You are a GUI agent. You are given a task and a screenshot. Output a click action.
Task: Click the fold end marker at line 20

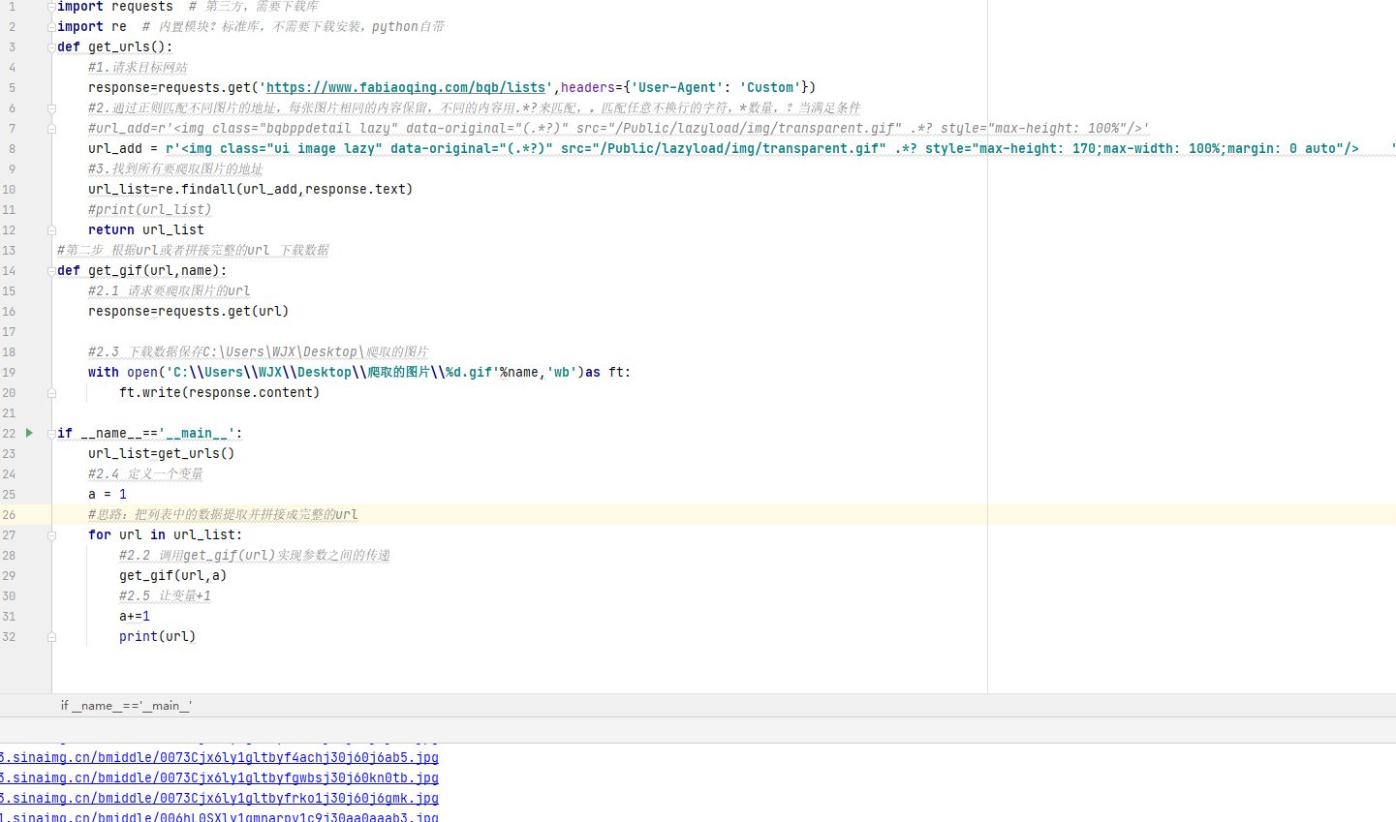point(51,392)
